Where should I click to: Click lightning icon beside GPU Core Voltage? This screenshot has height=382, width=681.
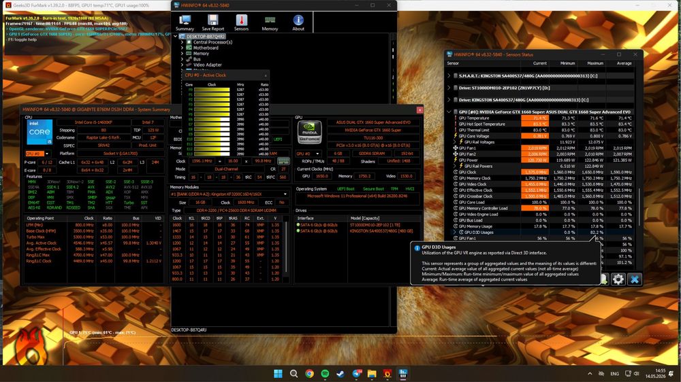coord(456,136)
